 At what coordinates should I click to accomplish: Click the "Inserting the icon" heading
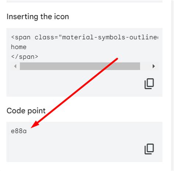click(x=38, y=17)
